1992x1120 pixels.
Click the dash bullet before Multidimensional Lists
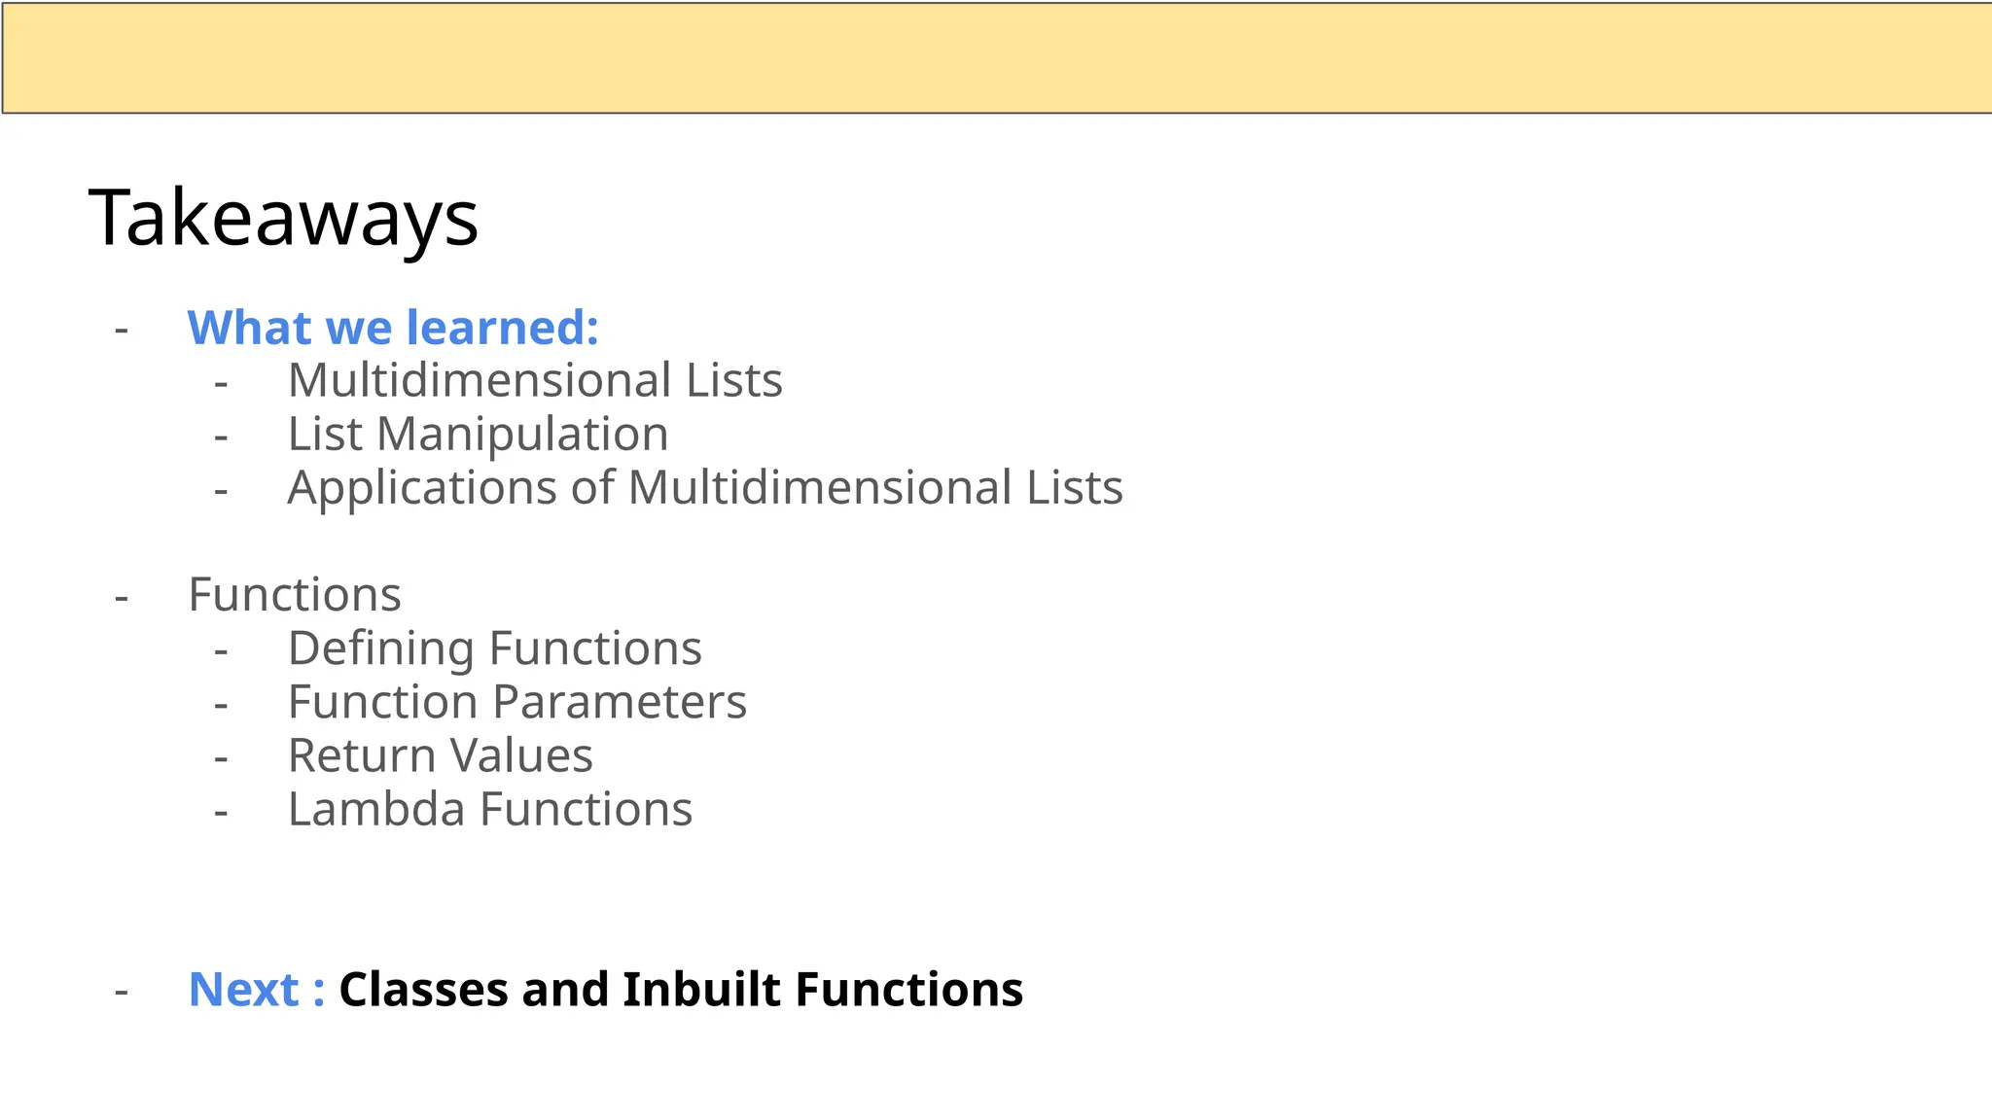point(221,383)
